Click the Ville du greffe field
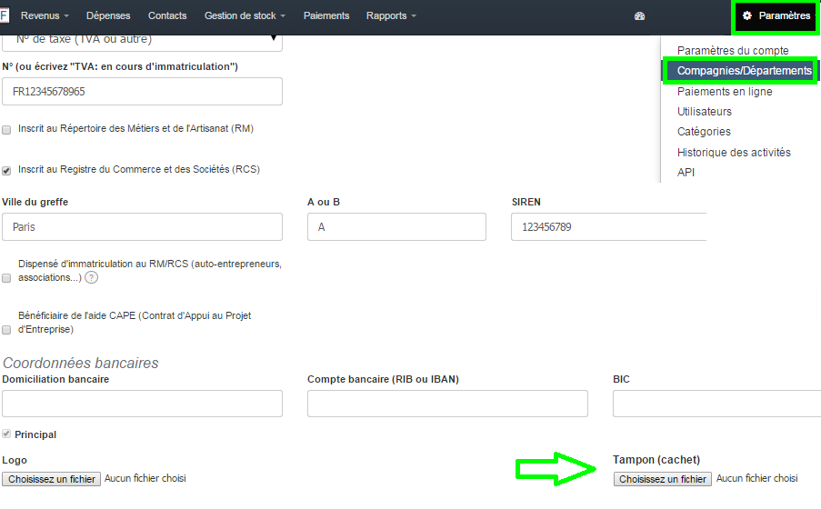Image resolution: width=821 pixels, height=509 pixels. click(x=142, y=226)
